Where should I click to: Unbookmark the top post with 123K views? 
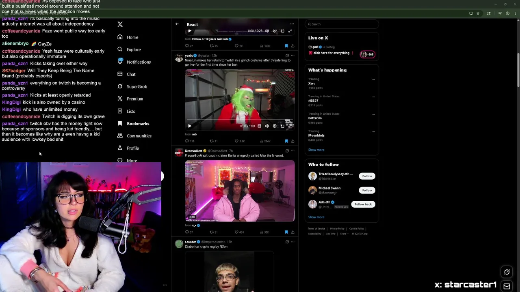click(x=286, y=46)
